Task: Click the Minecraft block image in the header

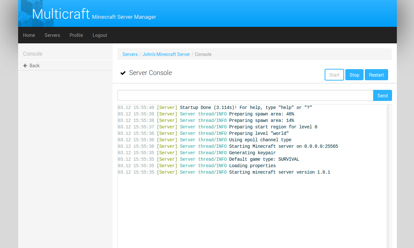Action: click(x=36, y=13)
